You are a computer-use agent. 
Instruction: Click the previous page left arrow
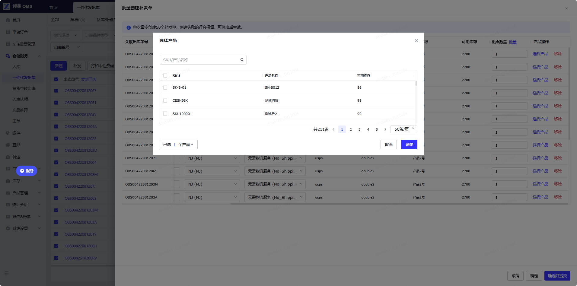pyautogui.click(x=333, y=129)
